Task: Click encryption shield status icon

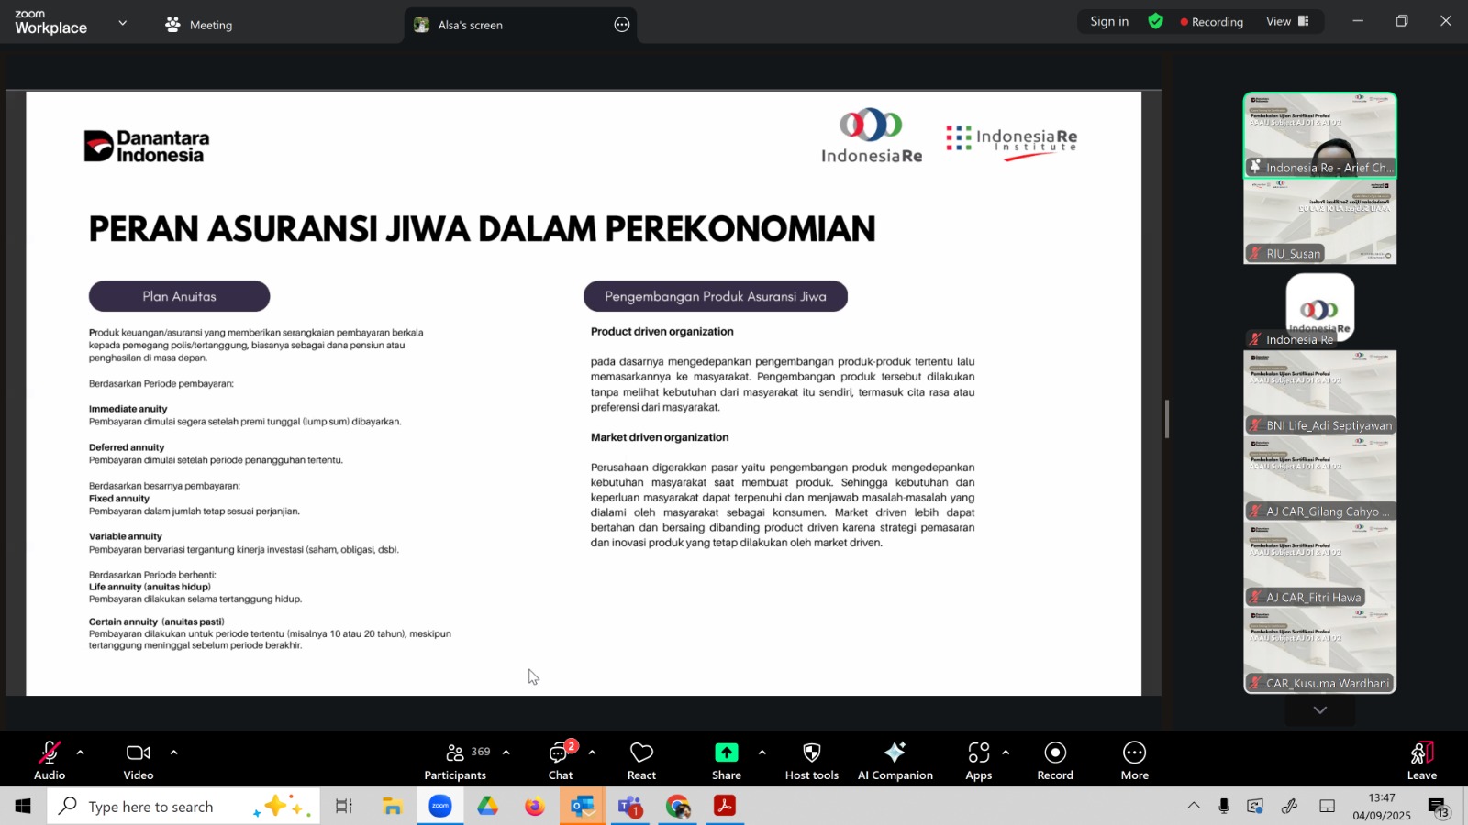Action: click(1156, 21)
